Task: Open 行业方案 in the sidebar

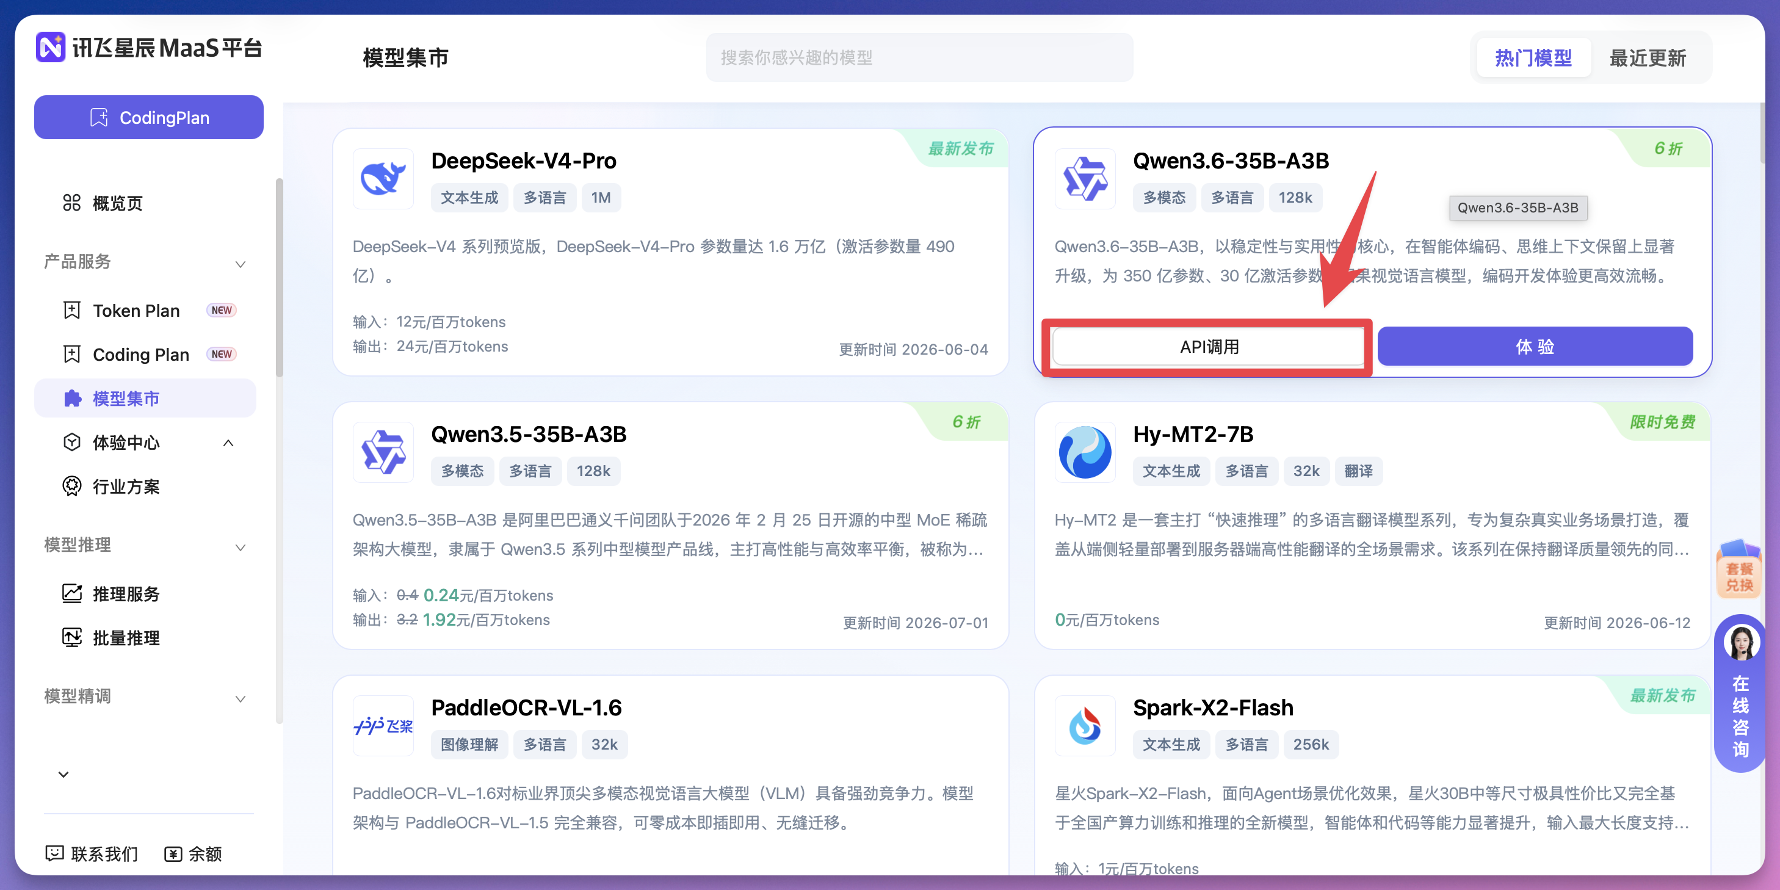Action: (145, 487)
